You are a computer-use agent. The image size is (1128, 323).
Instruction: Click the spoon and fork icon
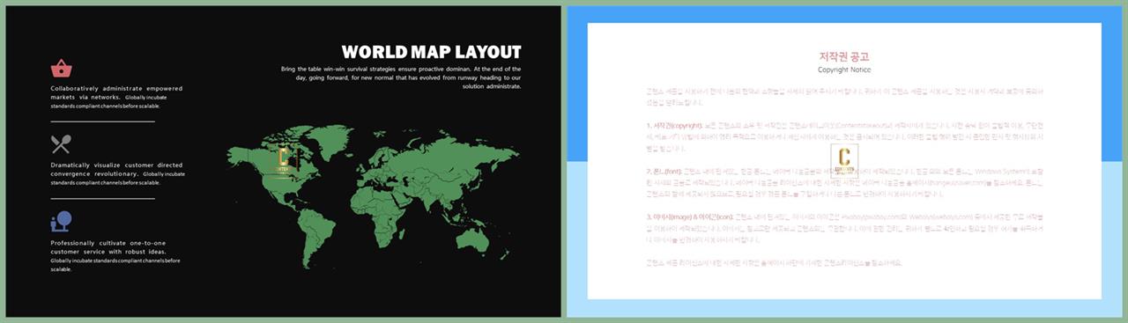(61, 143)
